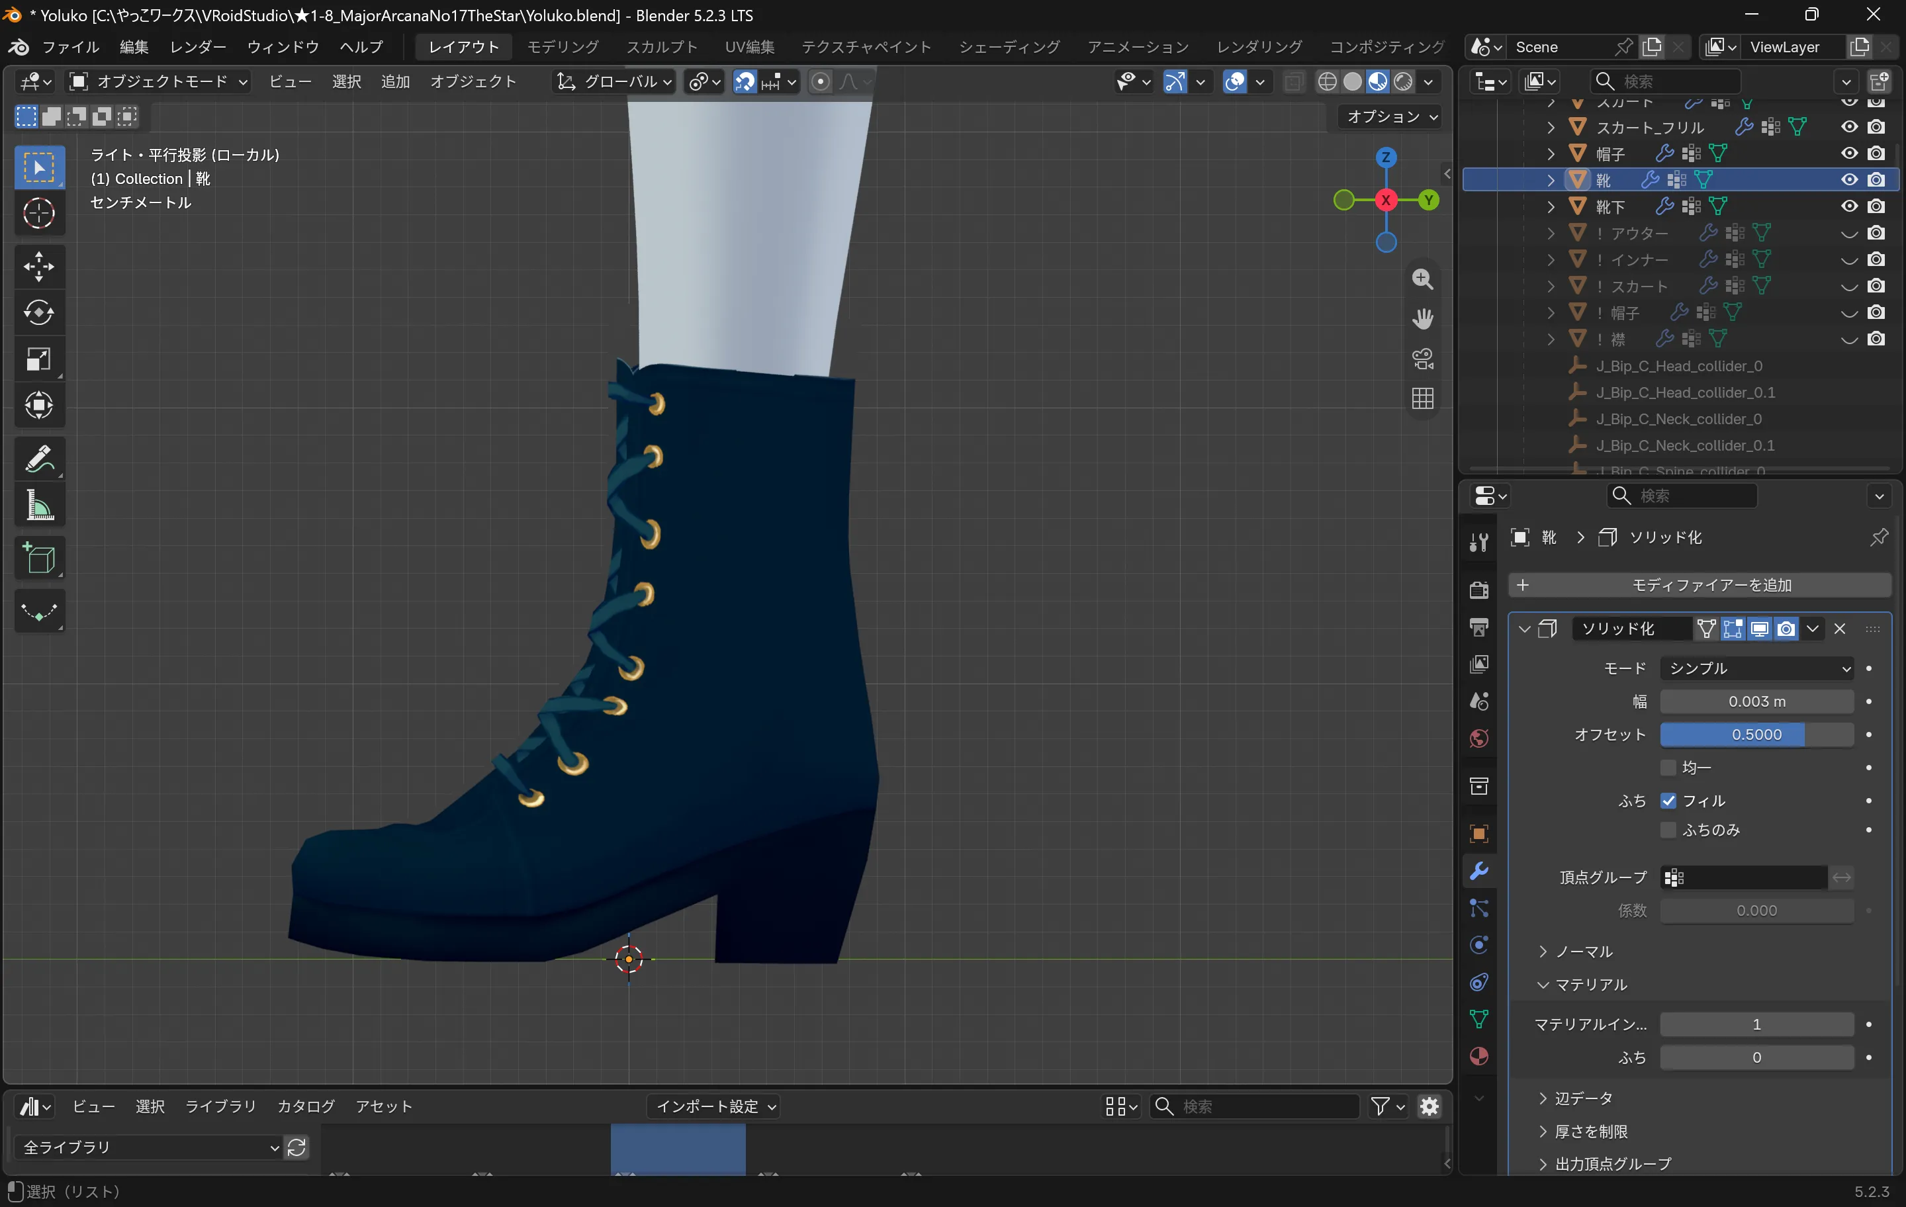Viewport: 1906px width, 1207px height.
Task: Toggle snapping magnet button in header
Action: pos(745,81)
